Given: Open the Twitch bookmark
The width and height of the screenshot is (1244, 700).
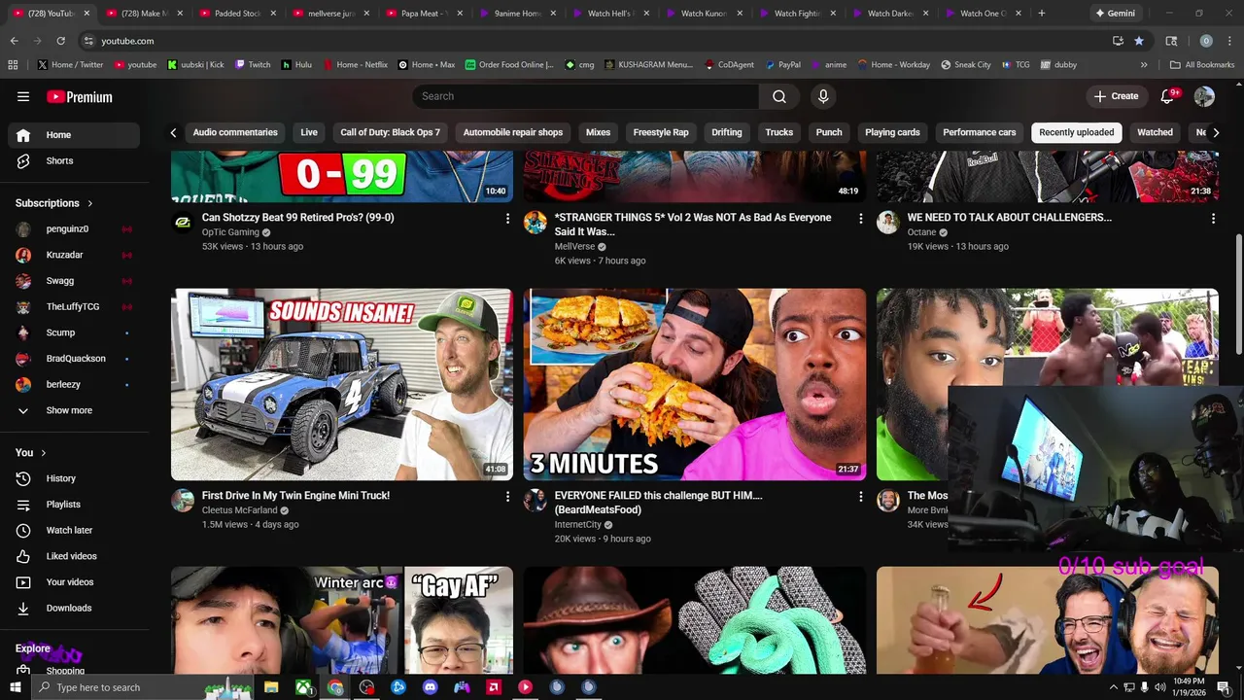Looking at the screenshot, I should pyautogui.click(x=252, y=64).
